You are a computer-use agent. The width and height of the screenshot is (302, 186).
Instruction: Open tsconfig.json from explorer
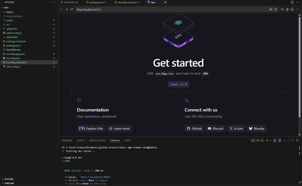tap(29, 58)
